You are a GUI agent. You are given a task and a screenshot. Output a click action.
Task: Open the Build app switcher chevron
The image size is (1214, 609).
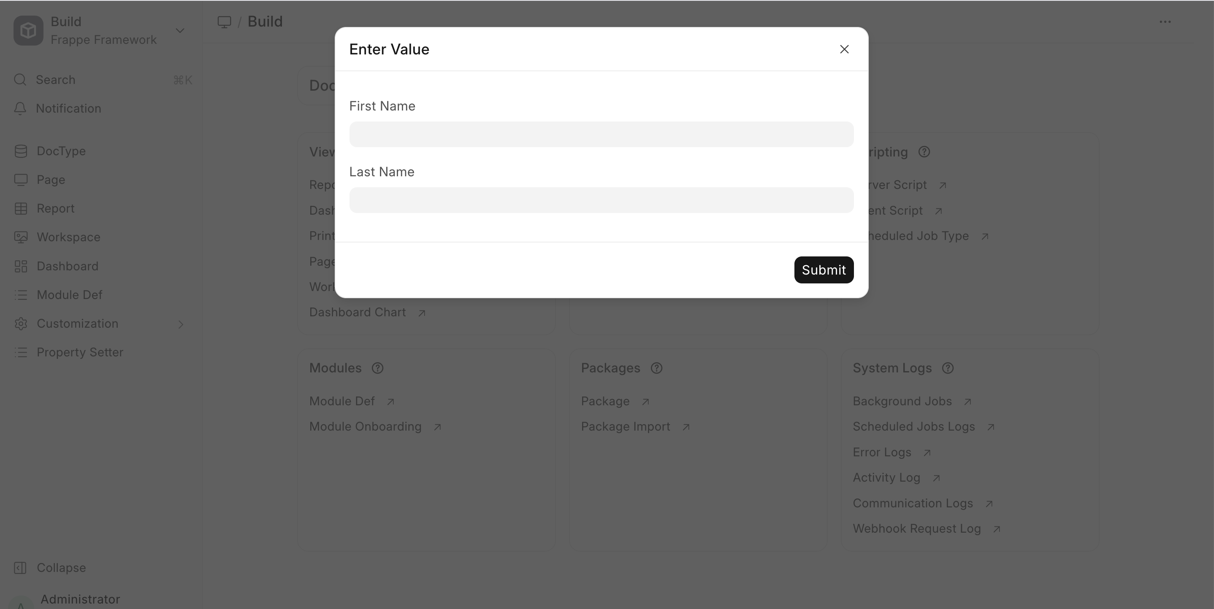pos(180,31)
